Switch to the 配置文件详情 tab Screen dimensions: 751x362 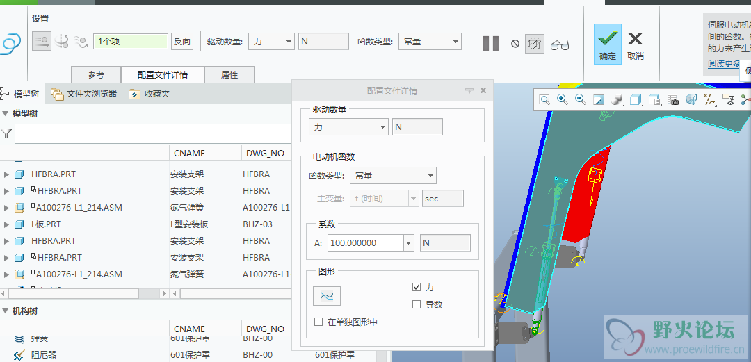coord(162,75)
